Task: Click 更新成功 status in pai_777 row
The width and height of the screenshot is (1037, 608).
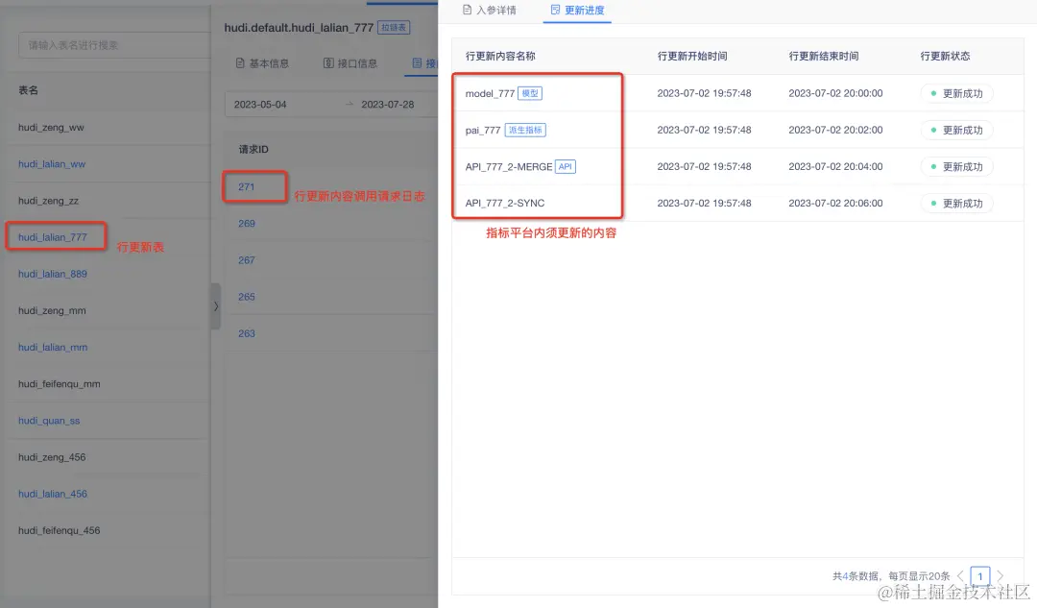Action: pos(956,131)
